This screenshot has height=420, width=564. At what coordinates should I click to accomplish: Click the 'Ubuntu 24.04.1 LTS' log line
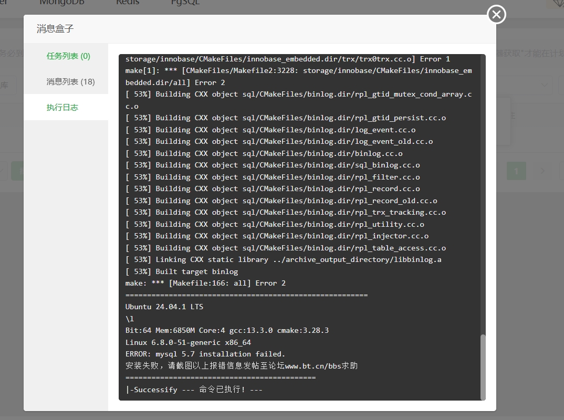164,307
